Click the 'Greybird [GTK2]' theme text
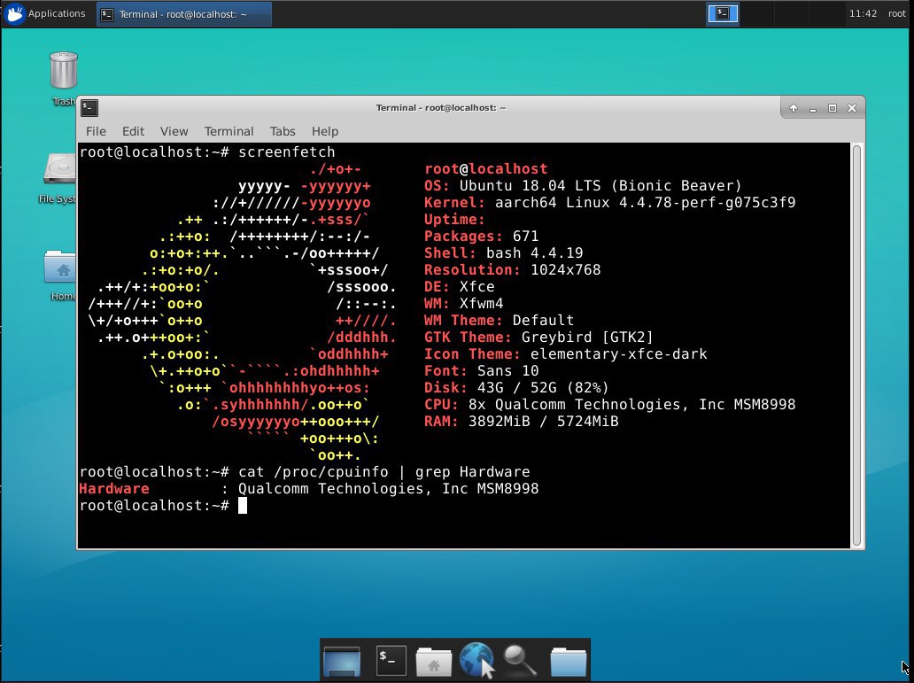Image resolution: width=914 pixels, height=683 pixels. tap(587, 338)
